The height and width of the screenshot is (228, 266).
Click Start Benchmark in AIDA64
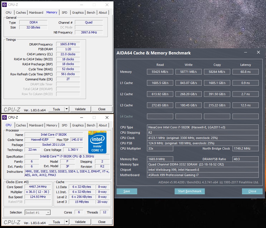190,191
